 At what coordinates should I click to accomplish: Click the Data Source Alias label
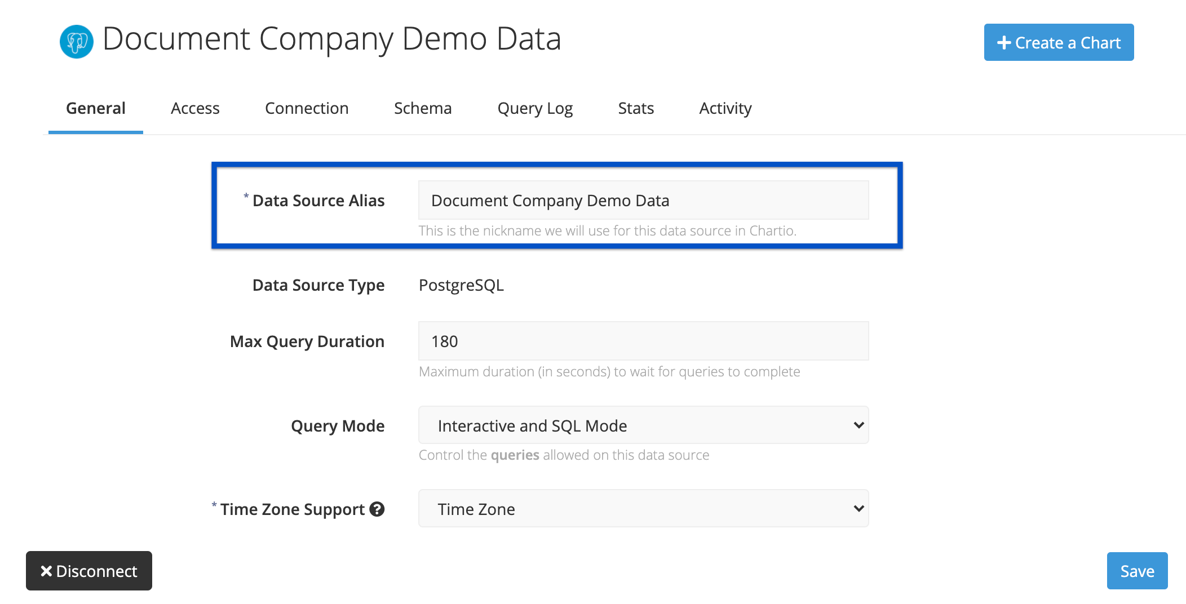click(x=318, y=201)
